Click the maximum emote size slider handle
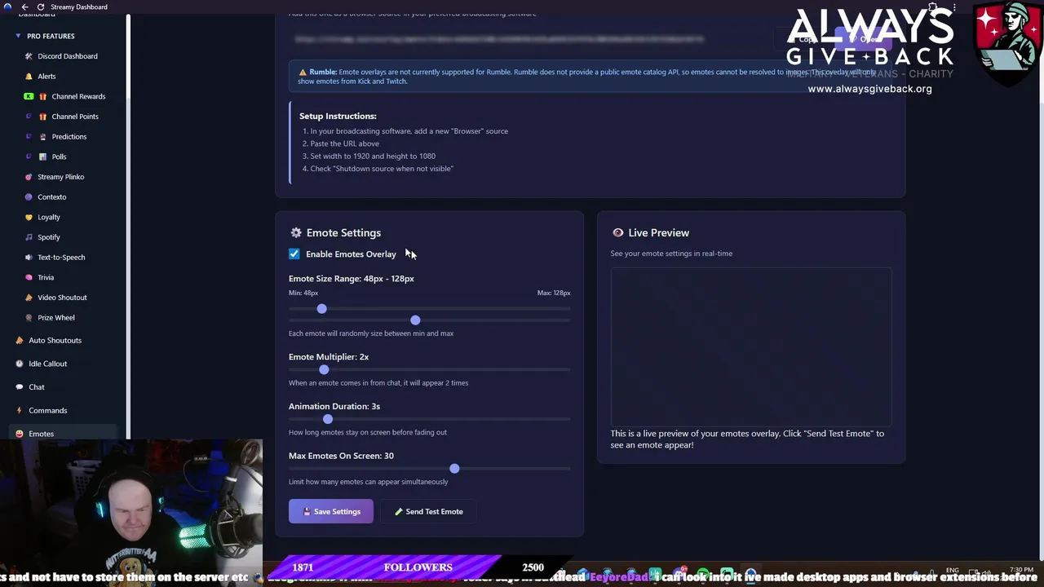The width and height of the screenshot is (1044, 587). pos(415,320)
